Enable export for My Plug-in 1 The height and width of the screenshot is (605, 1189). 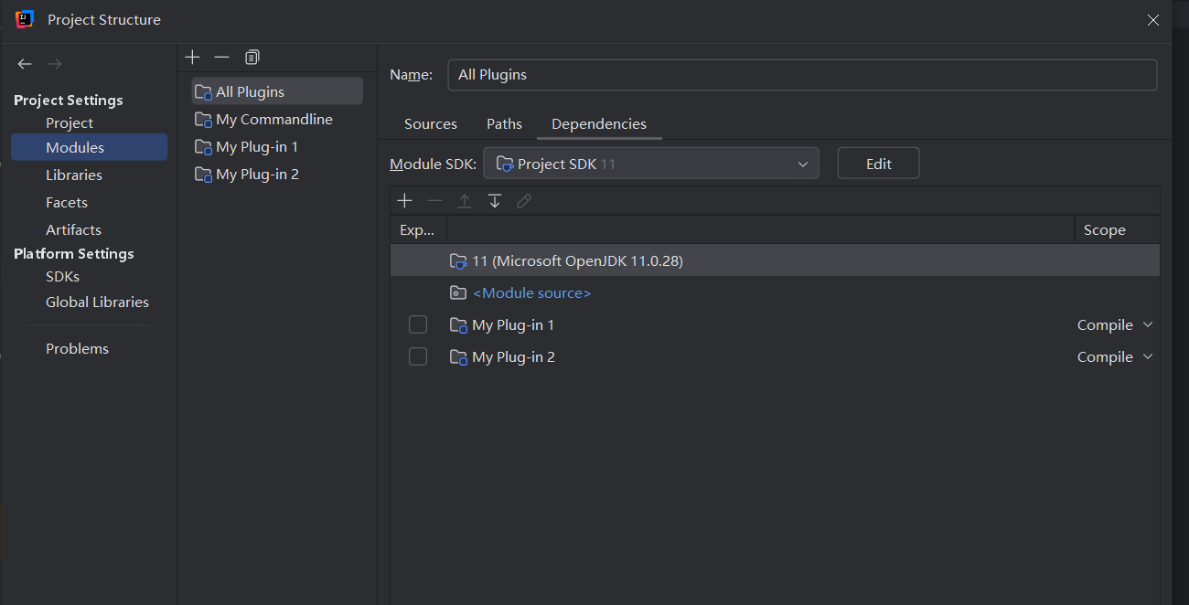tap(418, 324)
